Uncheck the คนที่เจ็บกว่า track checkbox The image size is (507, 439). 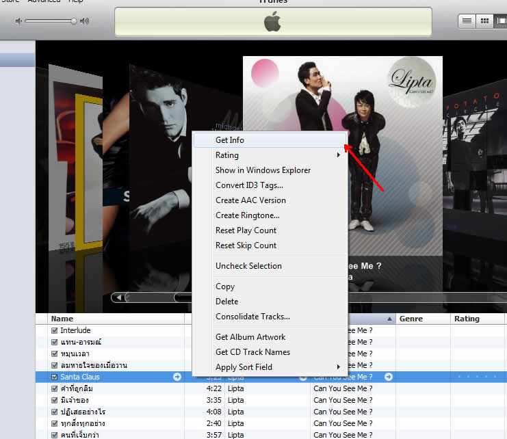(54, 435)
